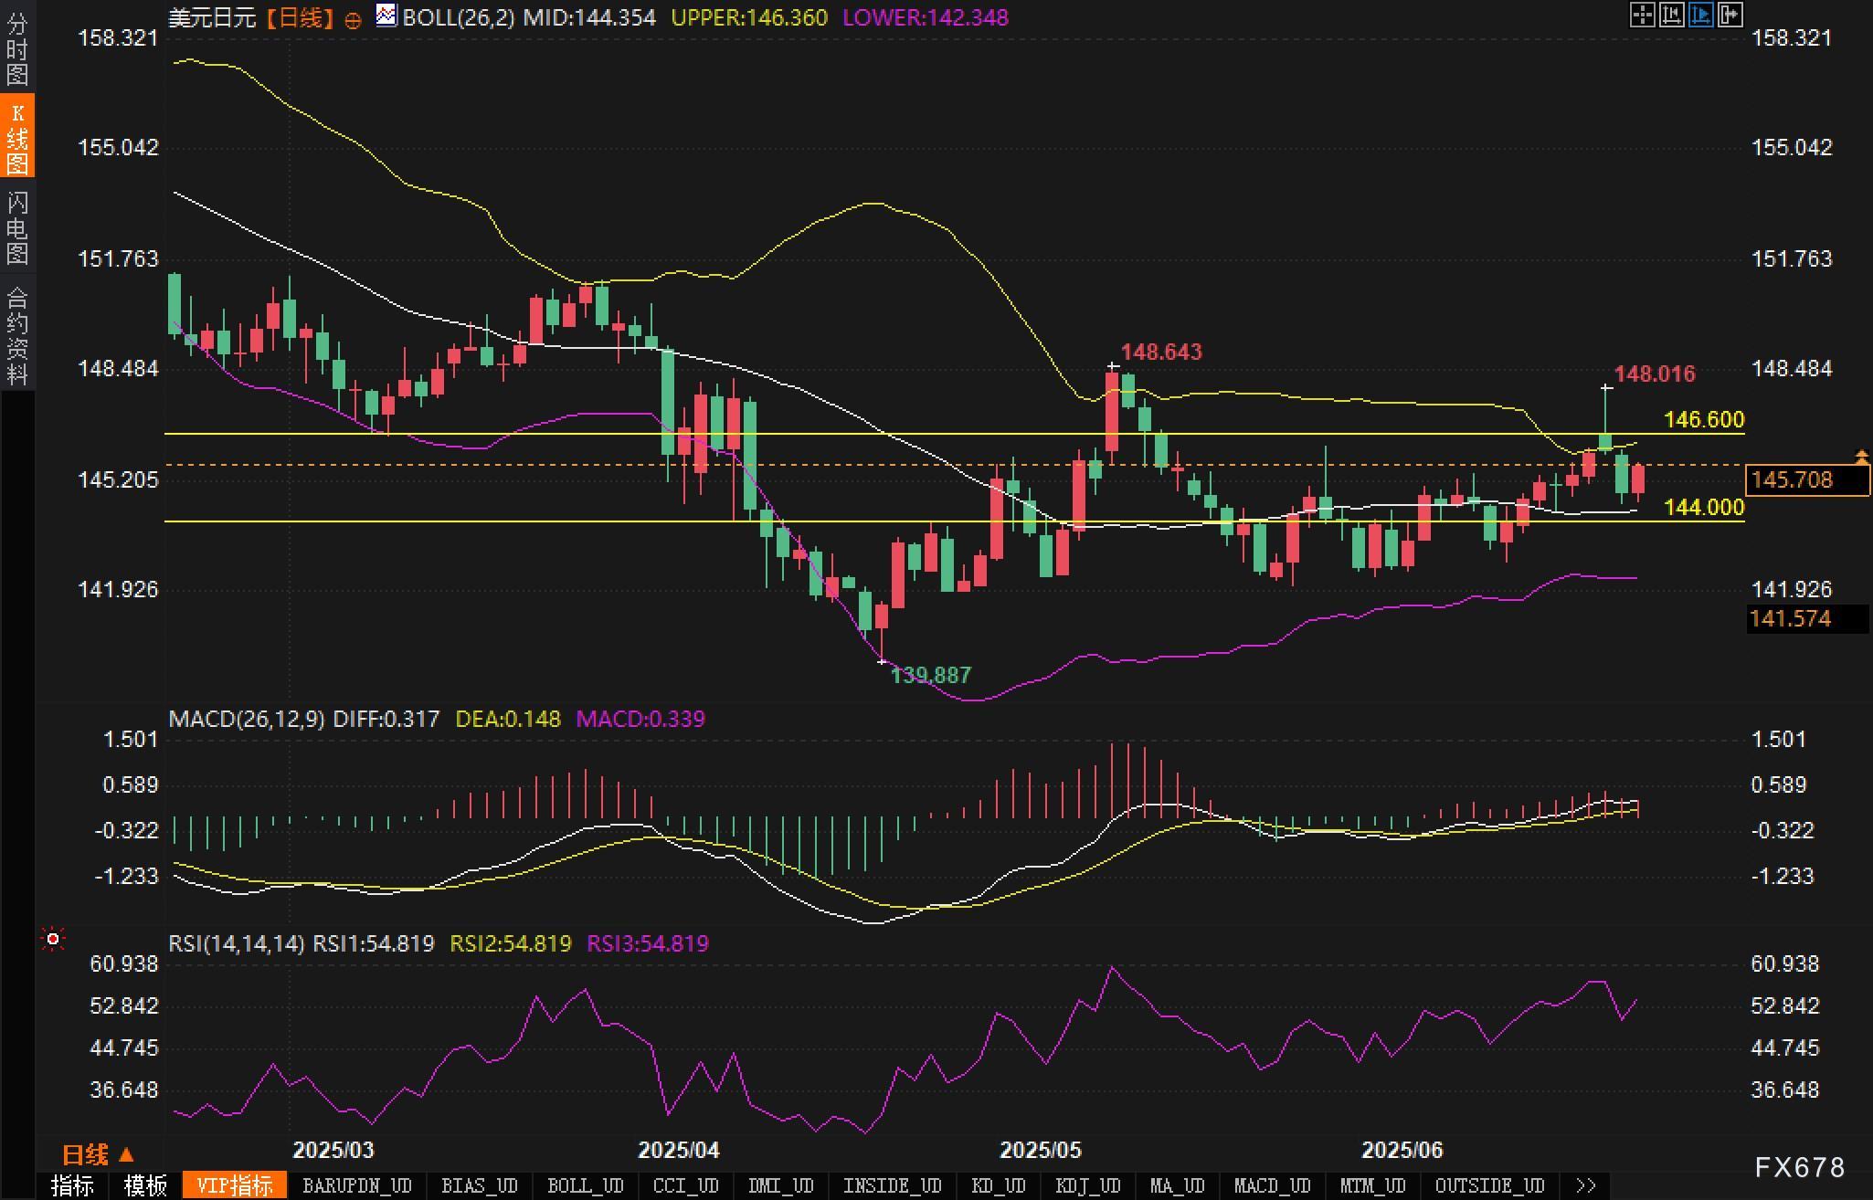Click the BOLL indicator icon in header
The image size is (1873, 1200).
[386, 16]
